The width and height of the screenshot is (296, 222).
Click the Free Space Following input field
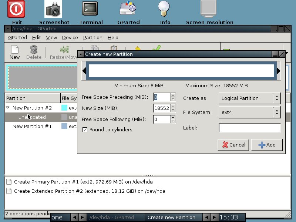tap(162, 119)
